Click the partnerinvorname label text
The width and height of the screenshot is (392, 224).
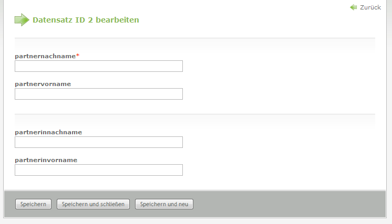46,160
